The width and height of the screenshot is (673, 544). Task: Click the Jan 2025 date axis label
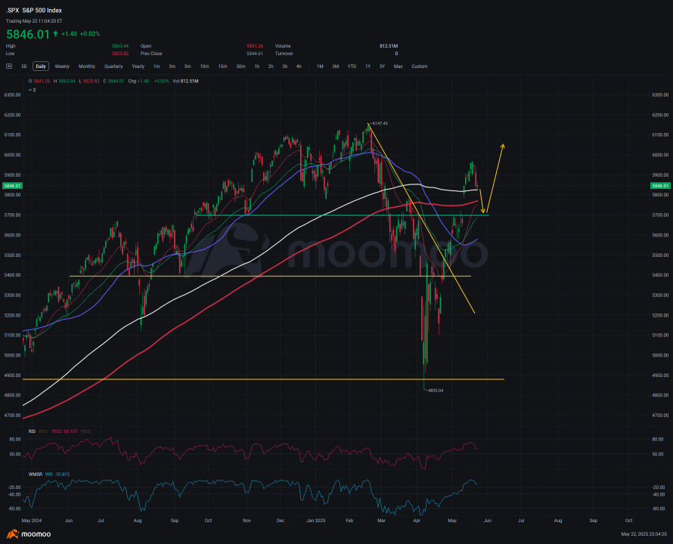(x=316, y=521)
